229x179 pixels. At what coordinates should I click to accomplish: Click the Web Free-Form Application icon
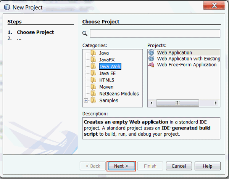[151, 65]
